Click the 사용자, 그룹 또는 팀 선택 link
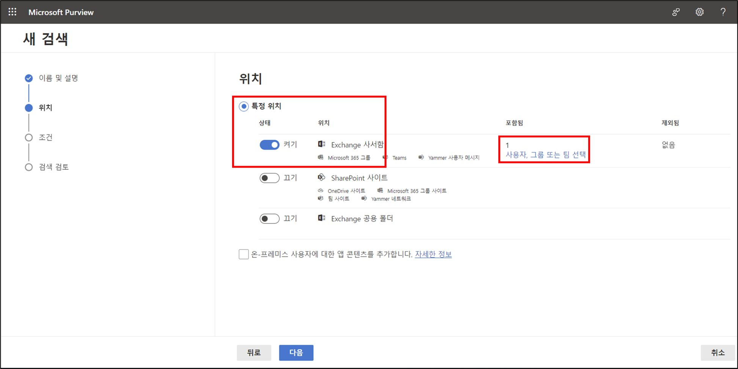Viewport: 738px width, 369px height. coord(545,155)
